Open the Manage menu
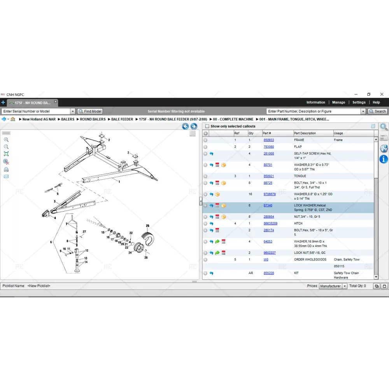This screenshot has width=389, height=389. coord(338,102)
